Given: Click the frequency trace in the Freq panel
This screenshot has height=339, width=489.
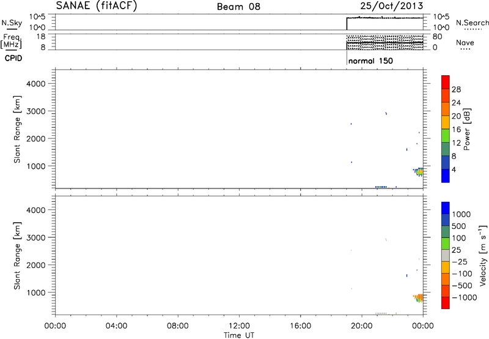Looking at the screenshot, I should [x=385, y=42].
